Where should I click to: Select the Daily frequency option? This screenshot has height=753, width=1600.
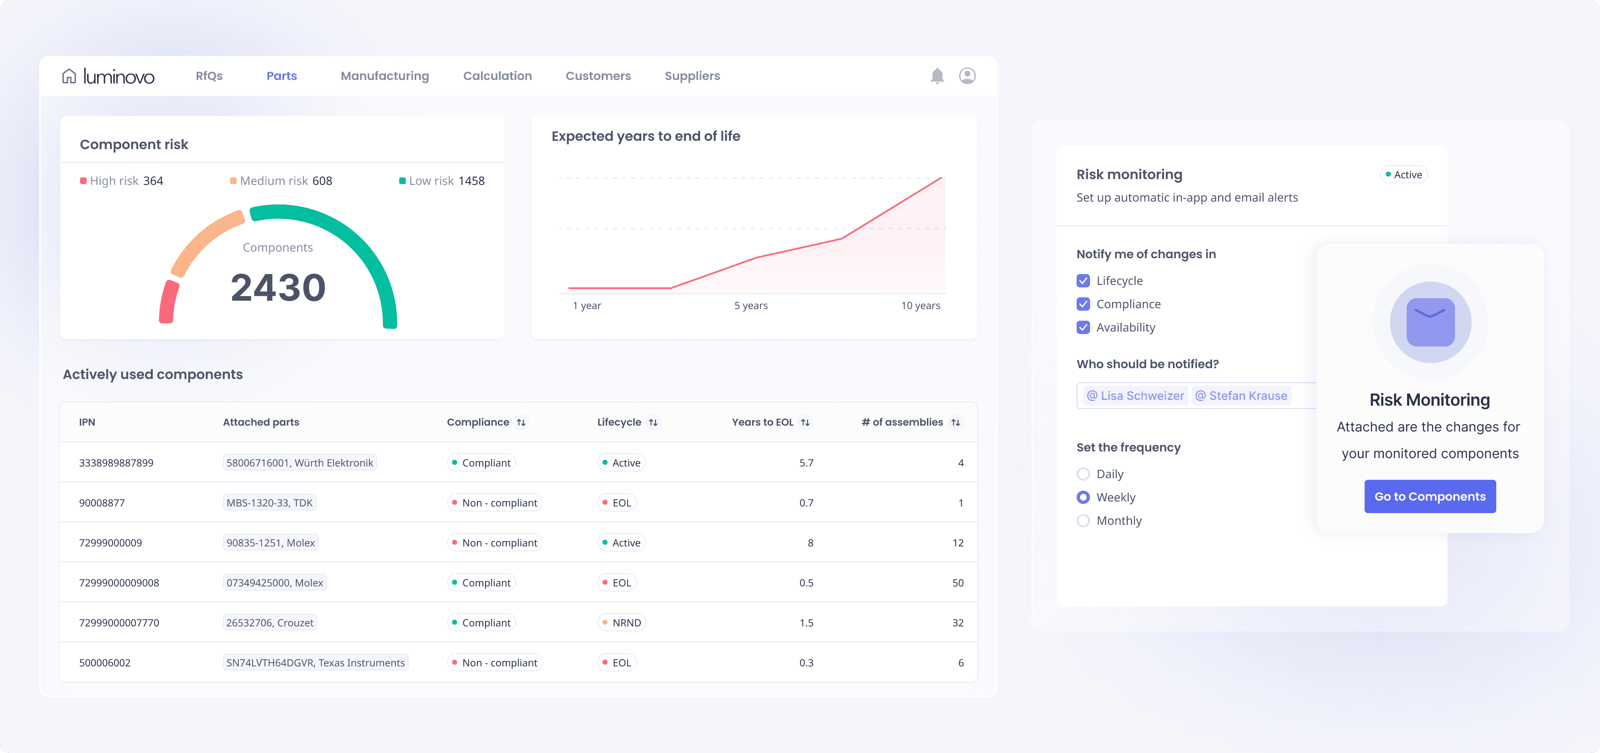tap(1082, 474)
